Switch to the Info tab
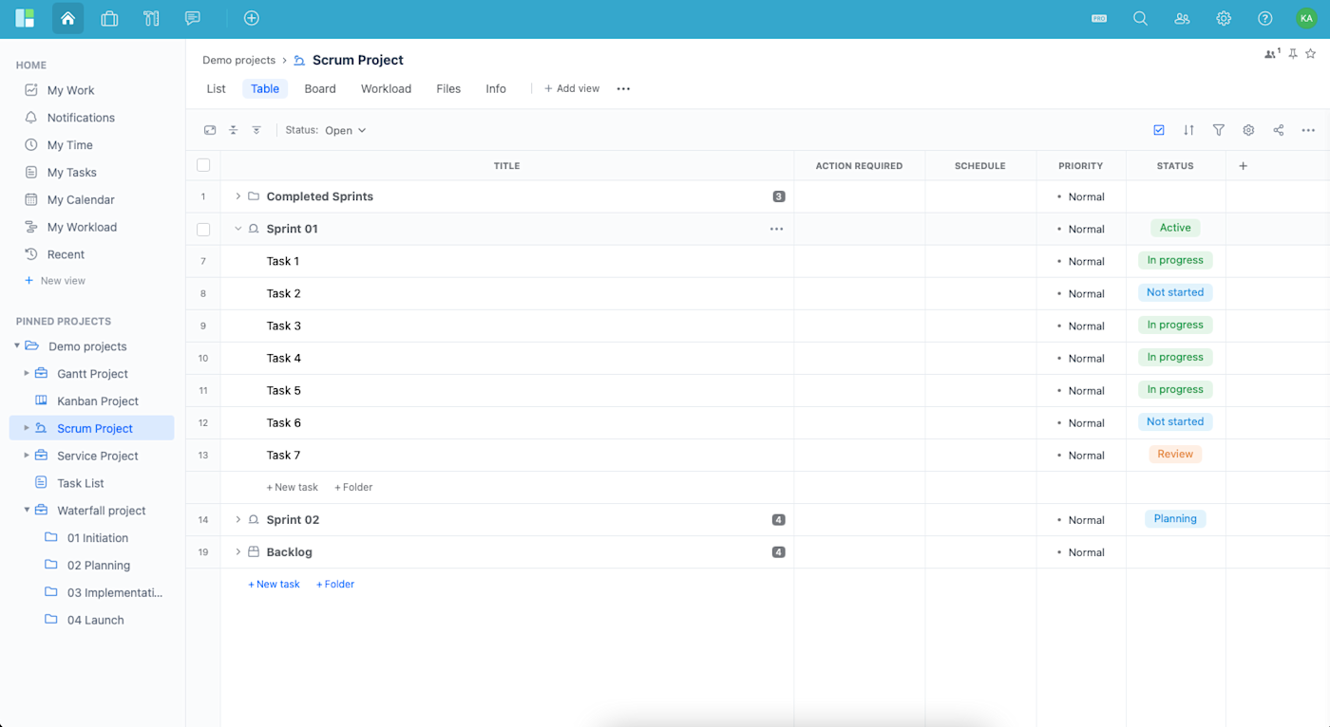Screen dimensions: 1330x727 496,88
